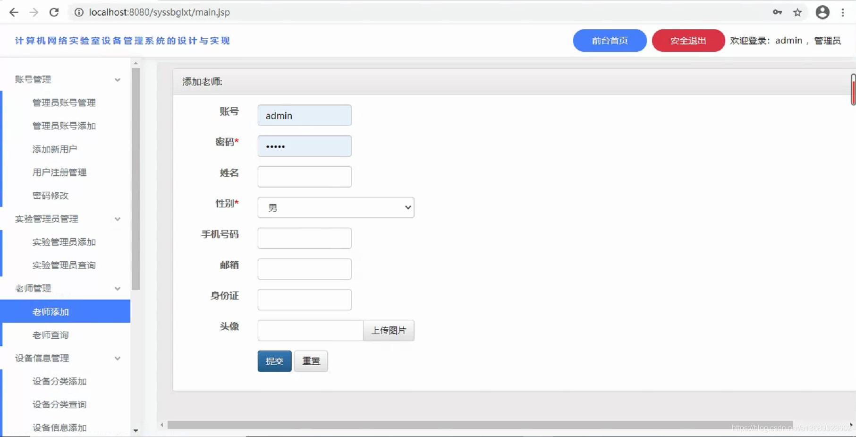Open 设备分类添加 in the sidebar
Viewport: 856px width, 437px height.
click(x=59, y=381)
